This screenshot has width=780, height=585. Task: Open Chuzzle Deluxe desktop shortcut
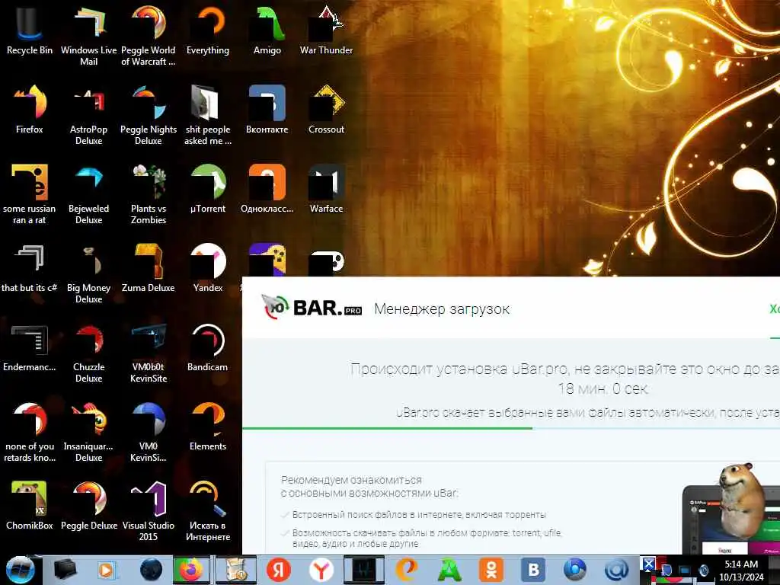pos(88,352)
